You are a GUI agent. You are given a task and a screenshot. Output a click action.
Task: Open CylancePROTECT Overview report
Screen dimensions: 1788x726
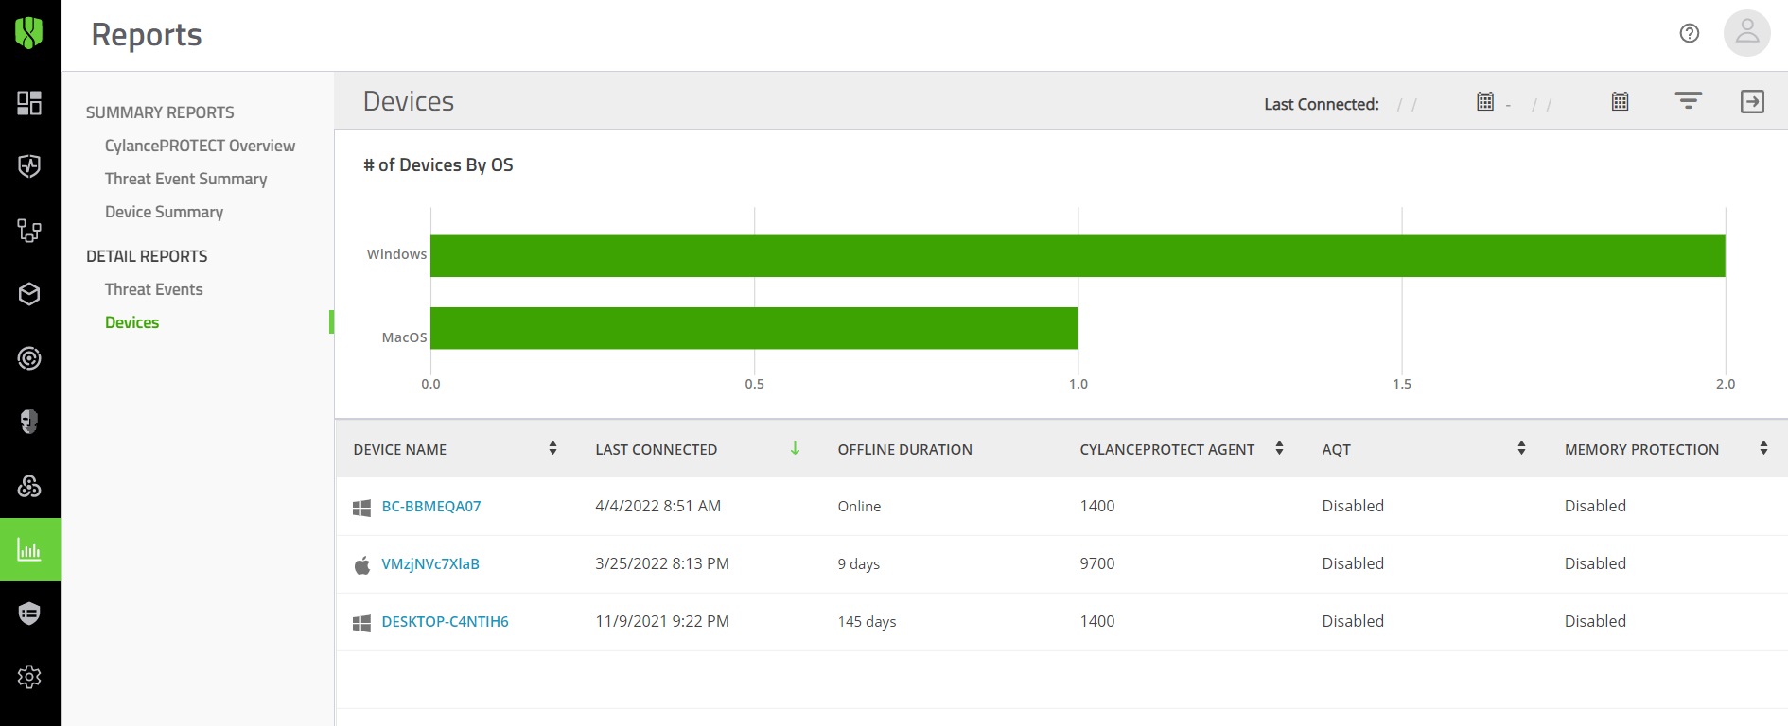(x=200, y=146)
